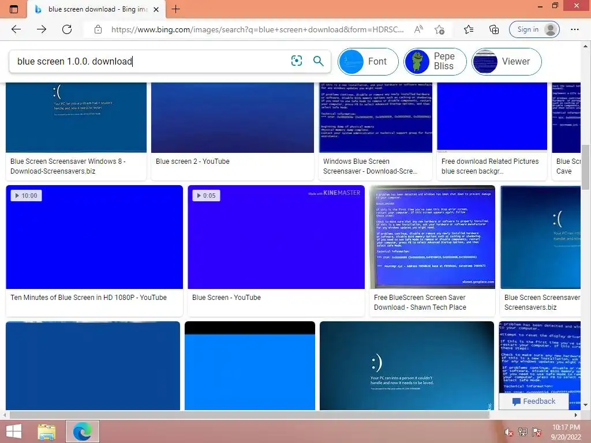Open network status tray icon

(523, 432)
